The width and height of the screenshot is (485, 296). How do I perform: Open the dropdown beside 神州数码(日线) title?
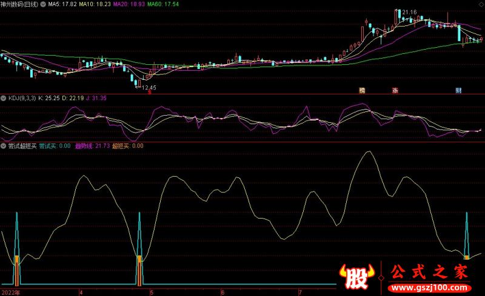click(43, 4)
